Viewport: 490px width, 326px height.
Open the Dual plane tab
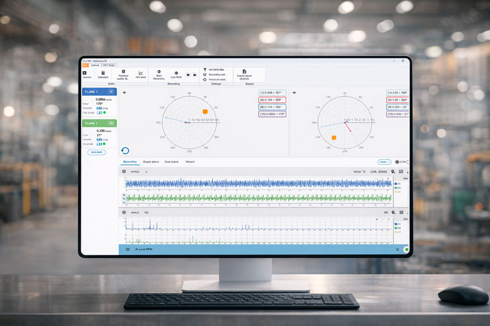tap(172, 162)
